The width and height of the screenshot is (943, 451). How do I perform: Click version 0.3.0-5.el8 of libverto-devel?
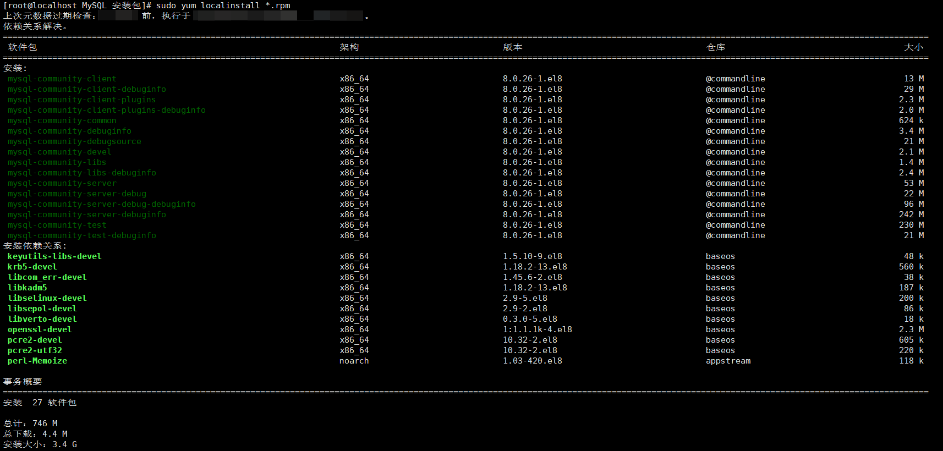(530, 319)
